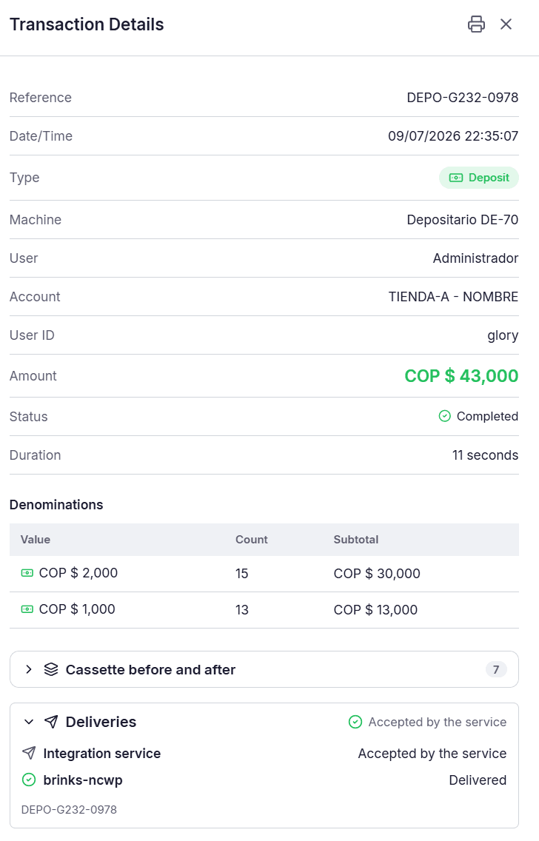Click the brinks-ncwp delivery entry
The image size is (539, 841).
pyautogui.click(x=264, y=780)
